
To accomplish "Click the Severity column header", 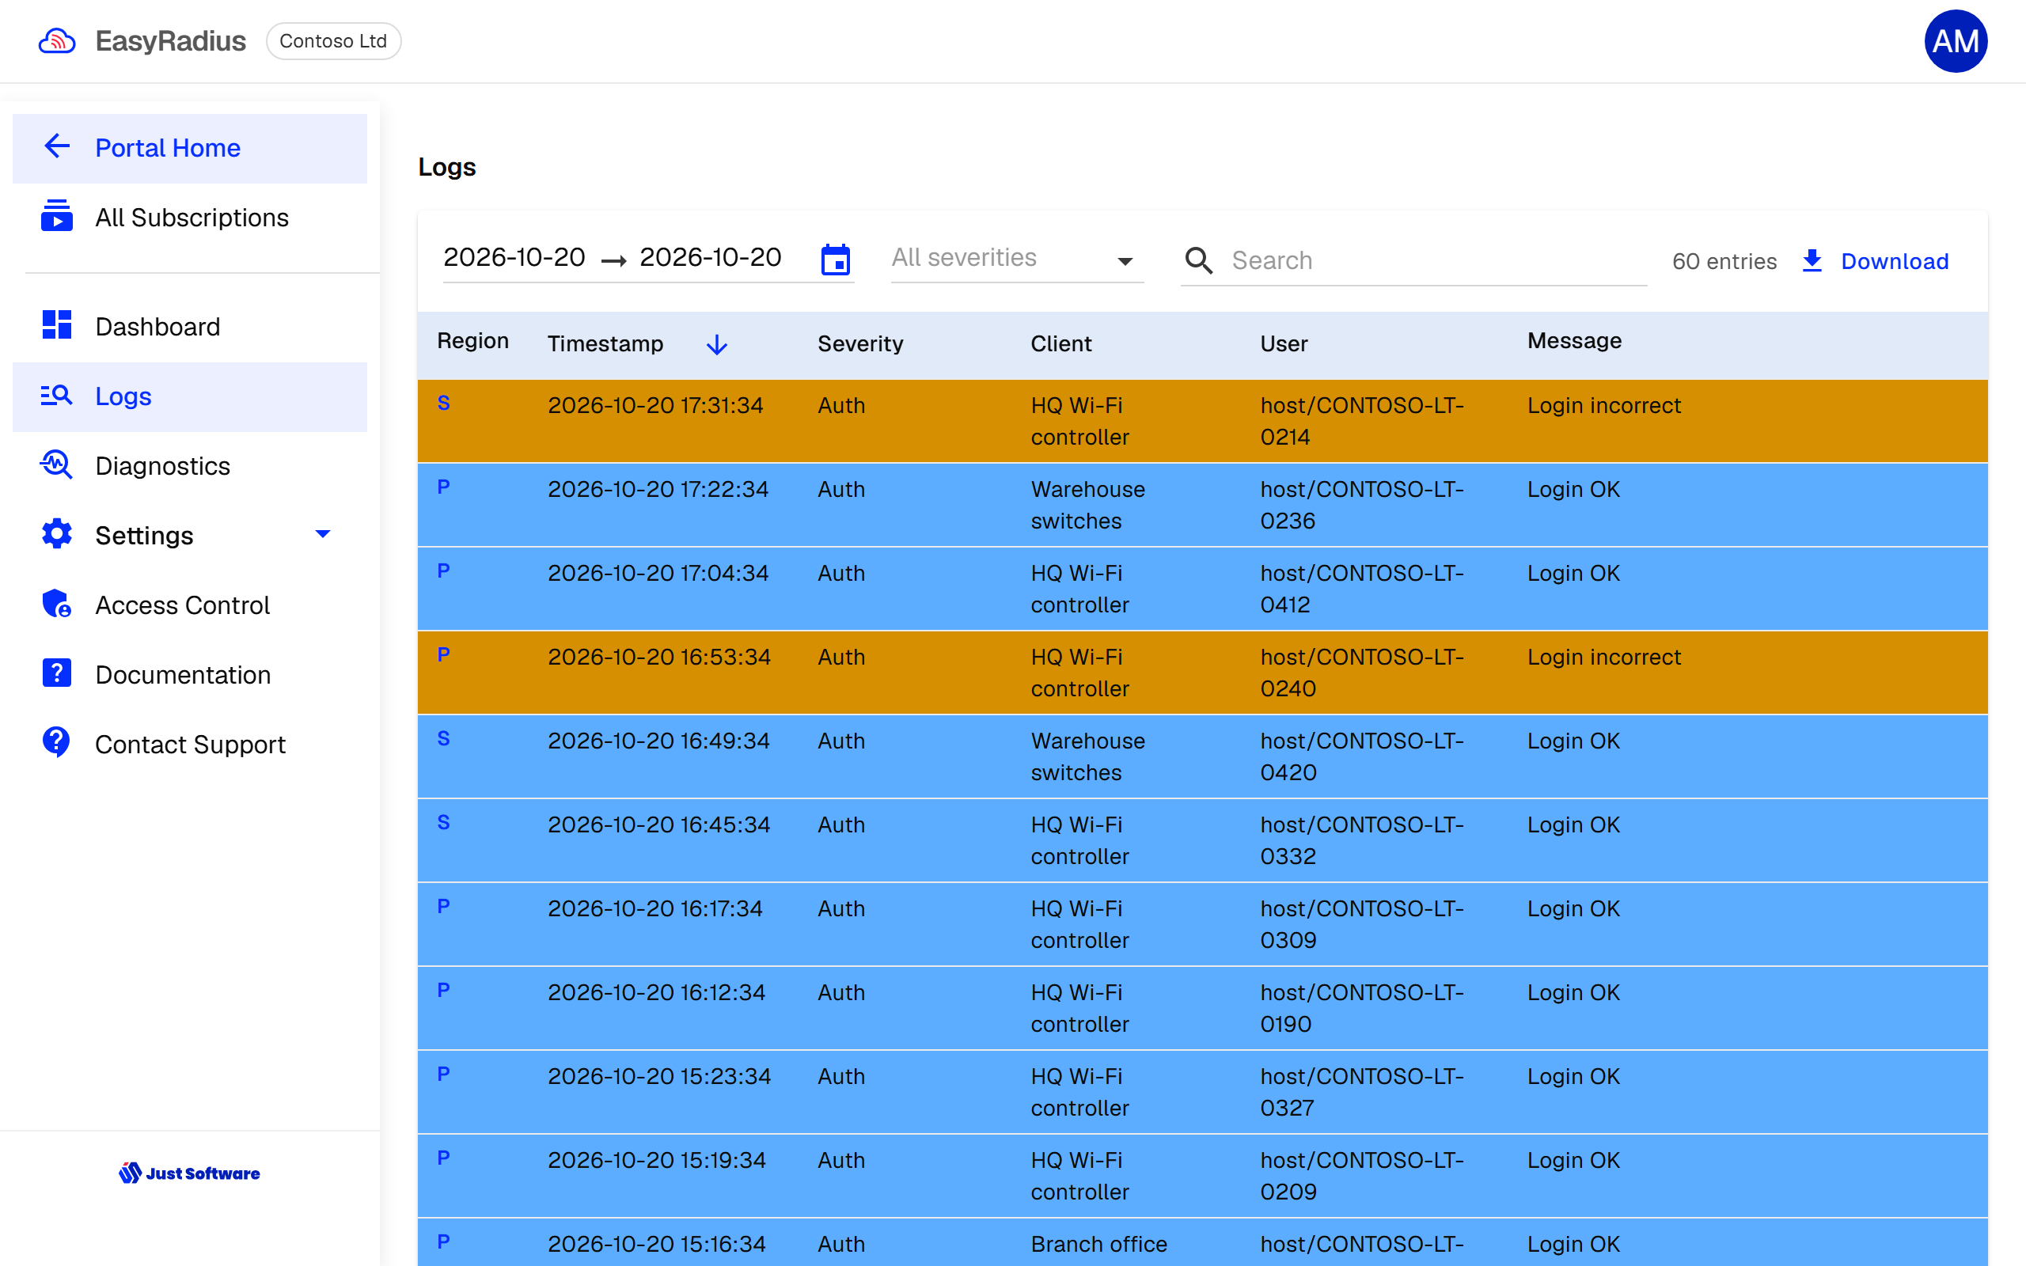I will point(859,343).
